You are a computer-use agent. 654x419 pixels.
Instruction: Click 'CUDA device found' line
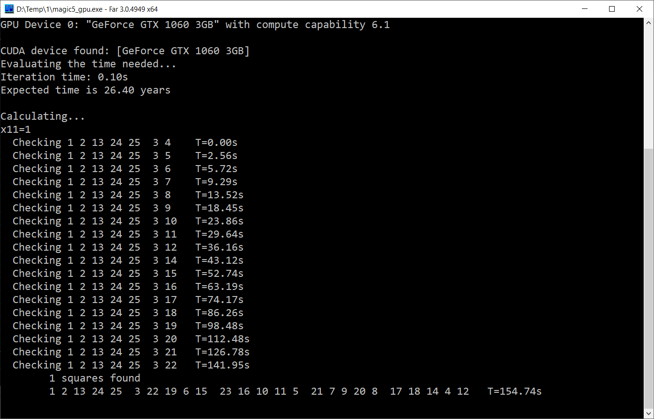pyautogui.click(x=125, y=51)
